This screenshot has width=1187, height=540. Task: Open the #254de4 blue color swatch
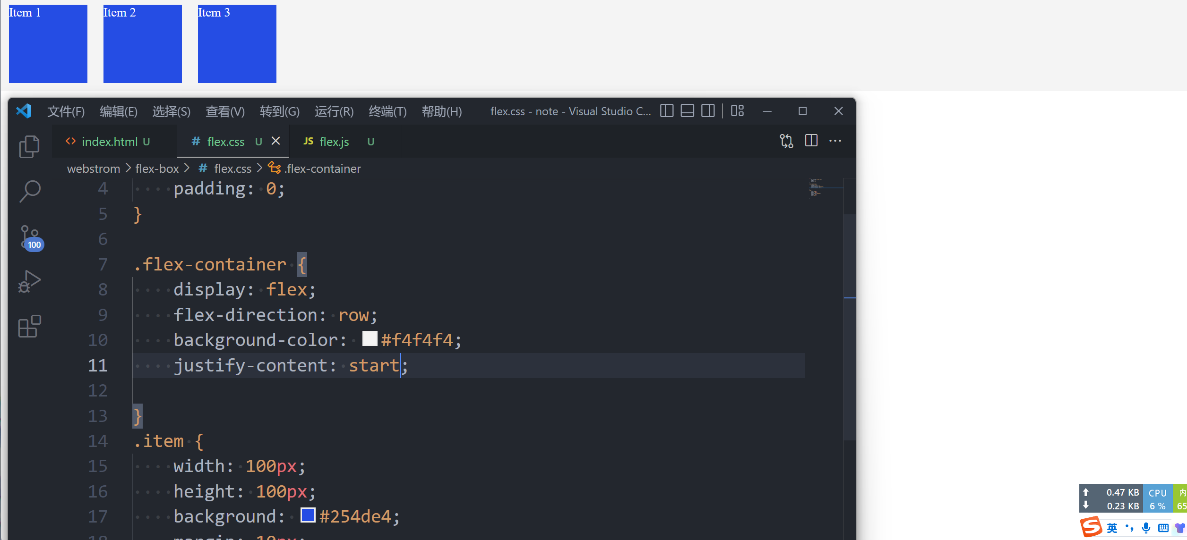(x=308, y=515)
